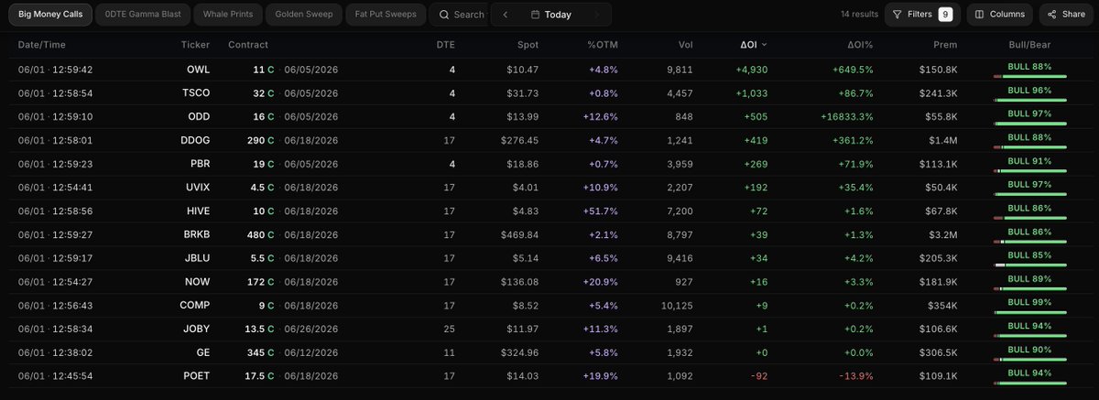Click the 10,125 volume value

[676, 304]
